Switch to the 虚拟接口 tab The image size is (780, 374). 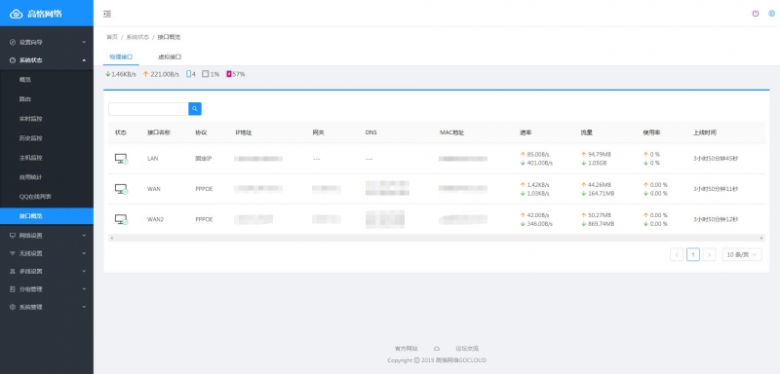click(170, 57)
